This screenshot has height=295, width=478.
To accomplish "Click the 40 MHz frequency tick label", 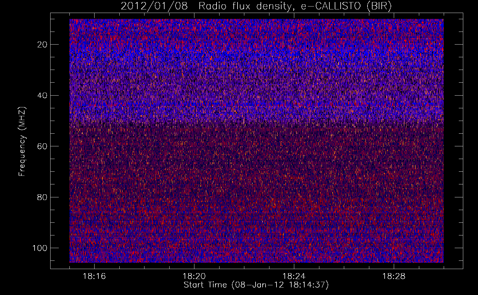I will pos(43,95).
